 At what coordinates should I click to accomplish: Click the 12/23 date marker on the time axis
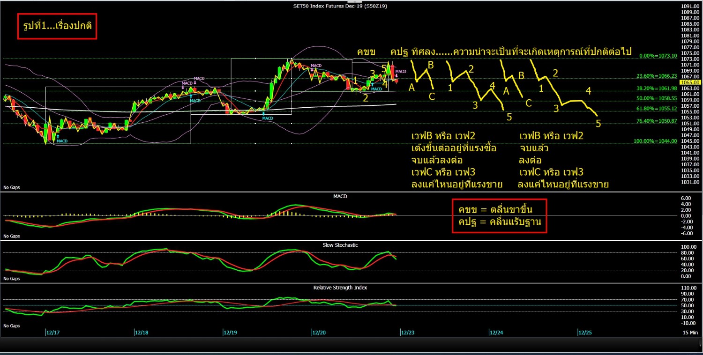(x=407, y=333)
